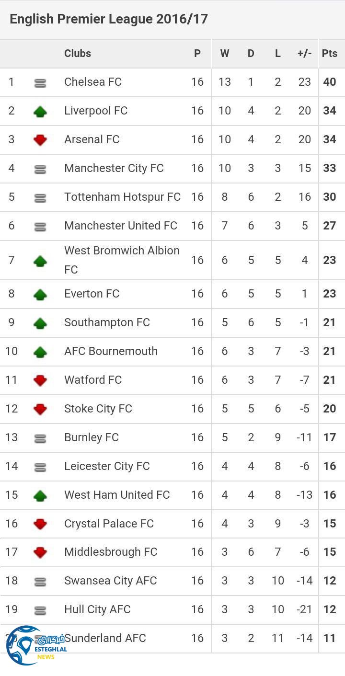345x676 pixels.
Task: Click the red down arrow beside Arsenal FC
Action: (40, 140)
